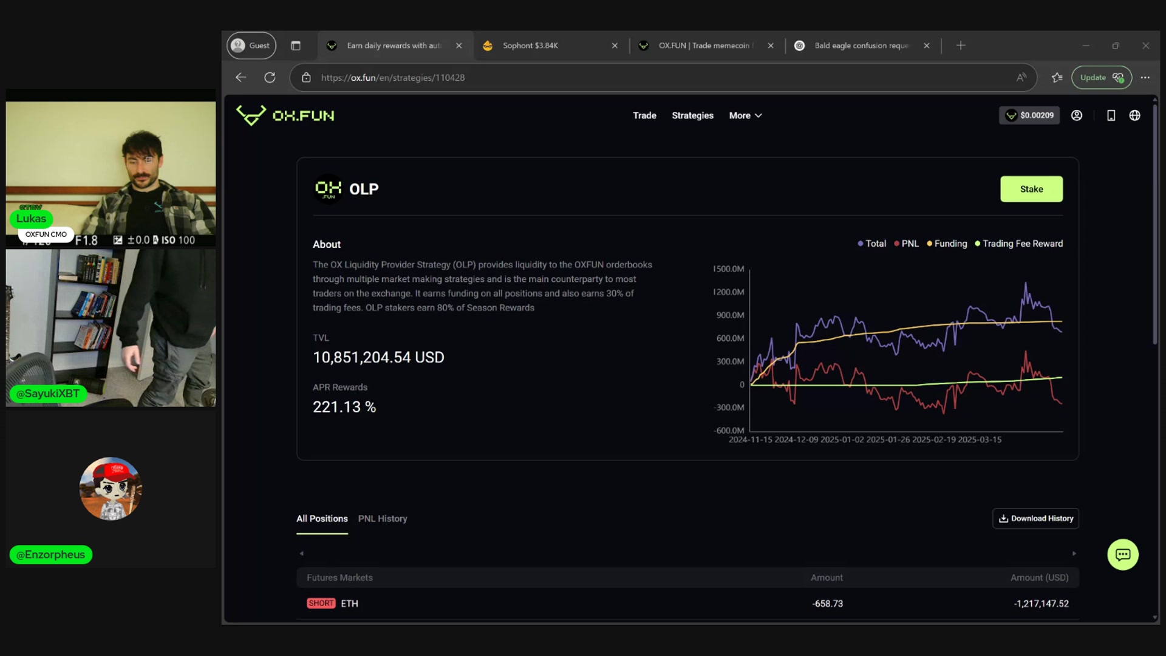This screenshot has width=1166, height=656.
Task: Toggle the Funding series in chart legend
Action: pos(947,244)
